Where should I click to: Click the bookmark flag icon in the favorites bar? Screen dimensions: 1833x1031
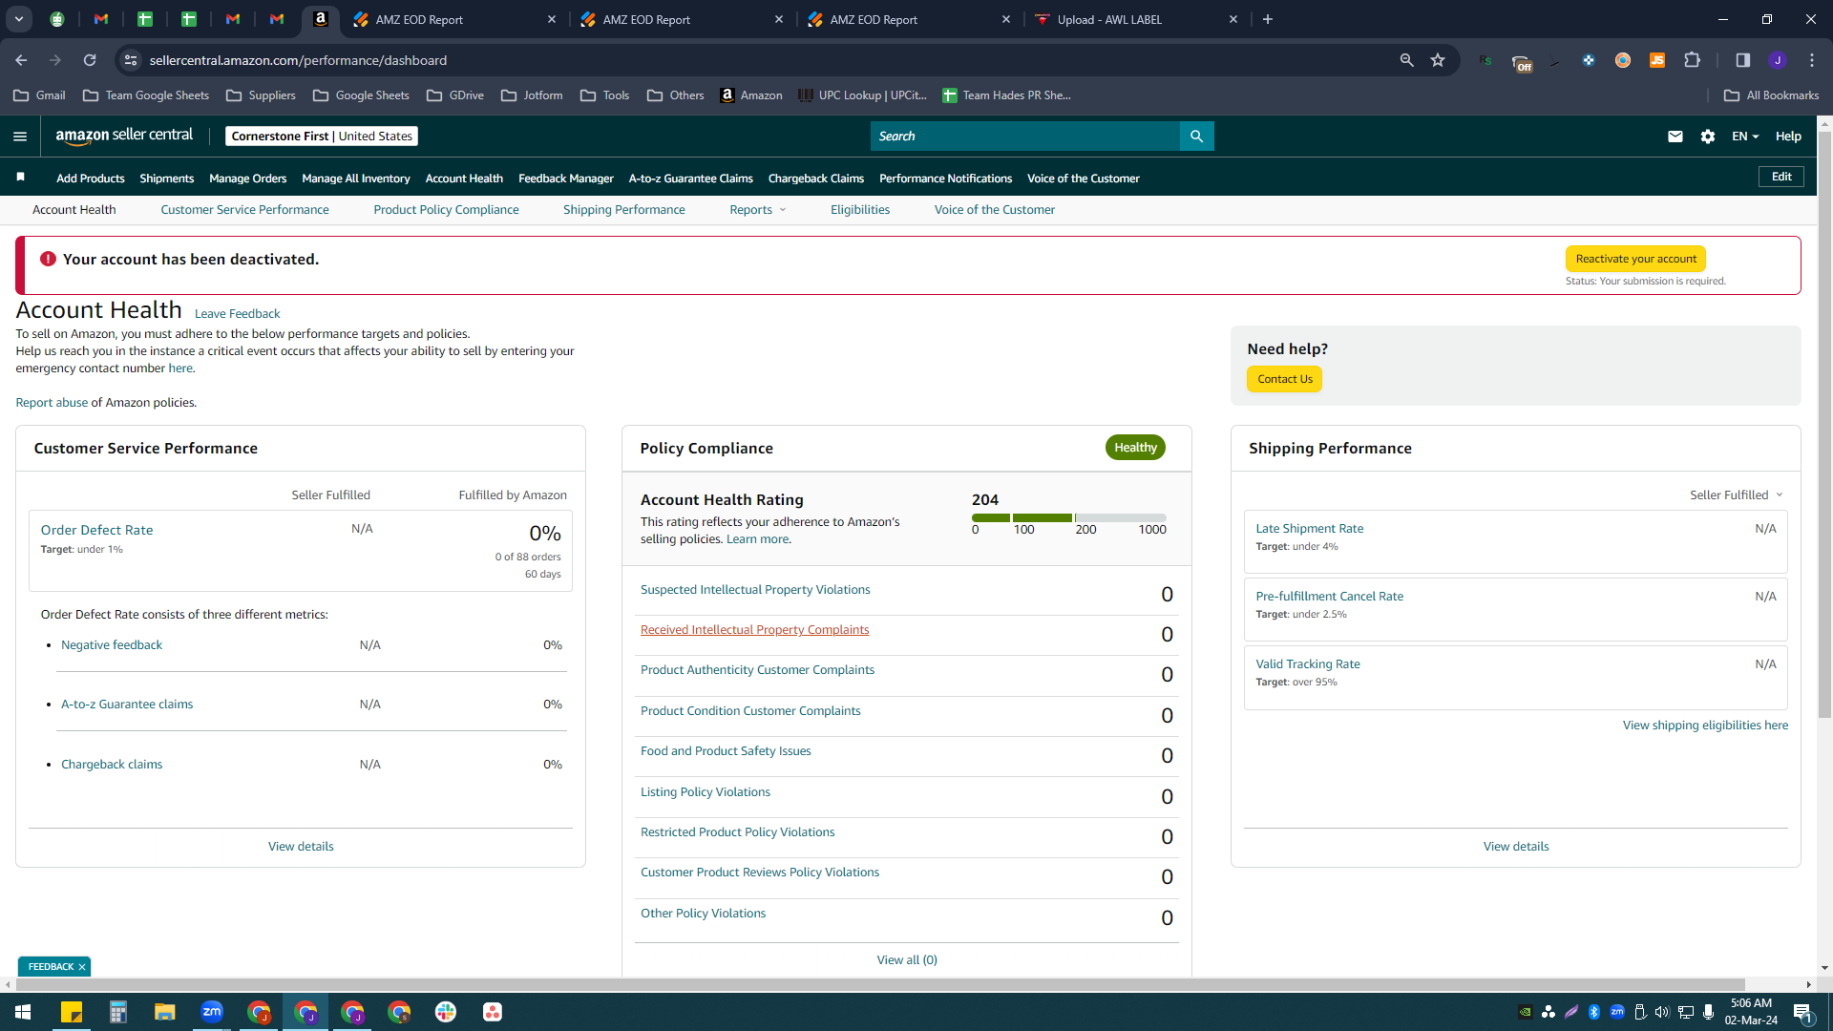20,178
